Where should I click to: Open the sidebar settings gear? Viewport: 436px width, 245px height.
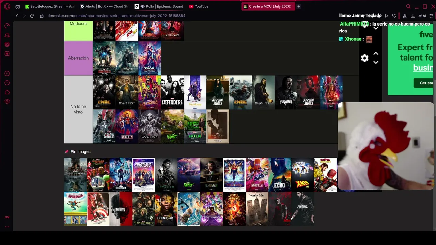pyautogui.click(x=7, y=101)
